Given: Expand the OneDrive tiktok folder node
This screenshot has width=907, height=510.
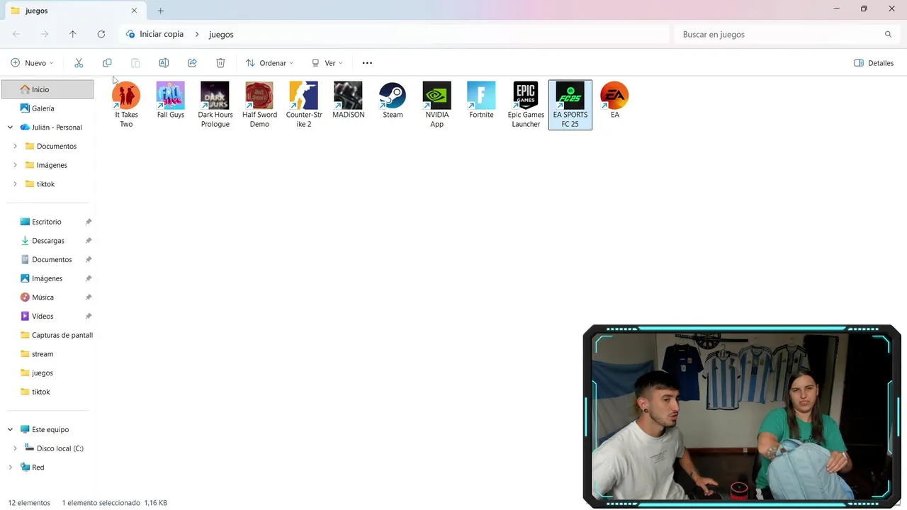Looking at the screenshot, I should click(15, 184).
